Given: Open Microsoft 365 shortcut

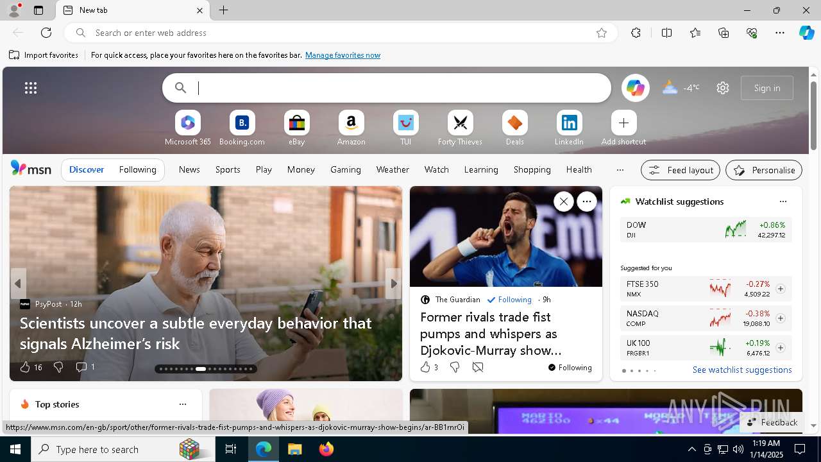Looking at the screenshot, I should tap(188, 128).
